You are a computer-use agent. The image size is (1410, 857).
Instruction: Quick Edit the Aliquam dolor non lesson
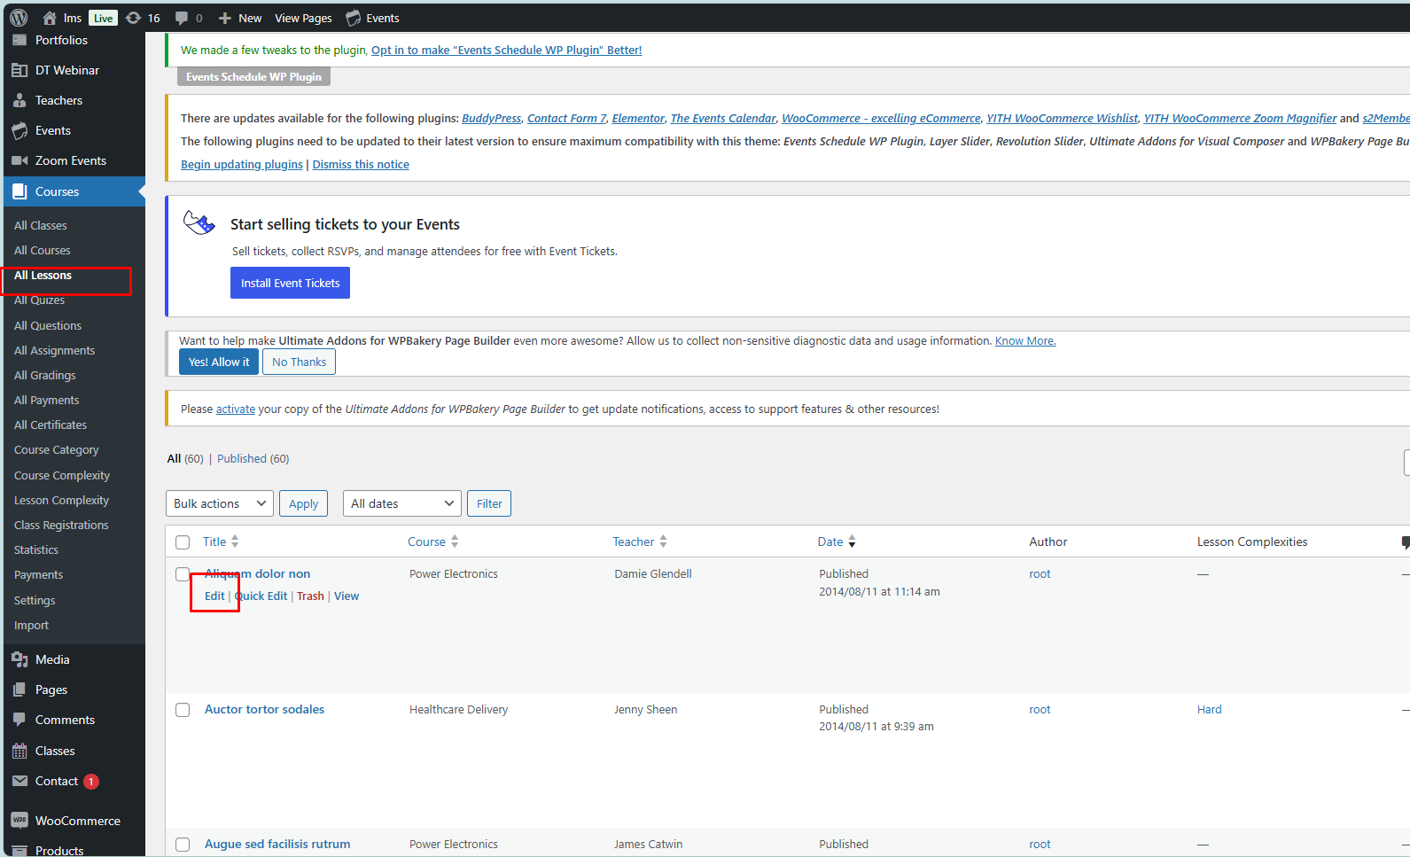coord(261,596)
